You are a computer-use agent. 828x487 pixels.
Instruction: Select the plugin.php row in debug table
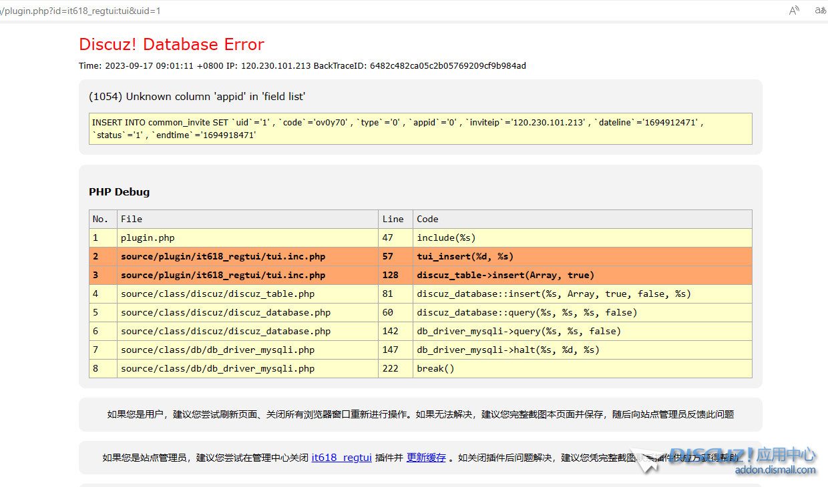pos(148,237)
